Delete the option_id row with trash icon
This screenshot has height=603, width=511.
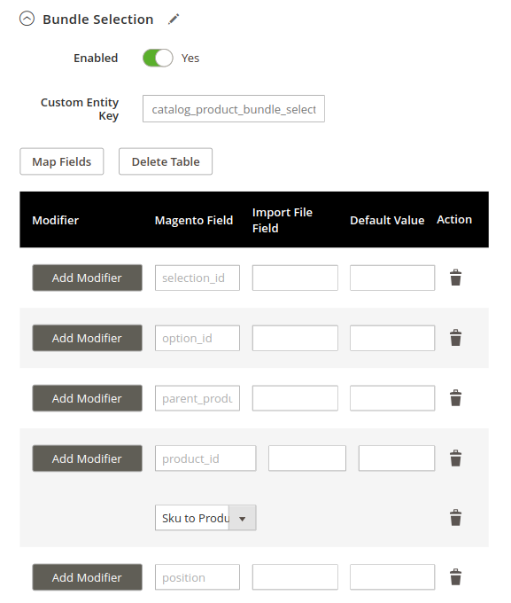455,338
